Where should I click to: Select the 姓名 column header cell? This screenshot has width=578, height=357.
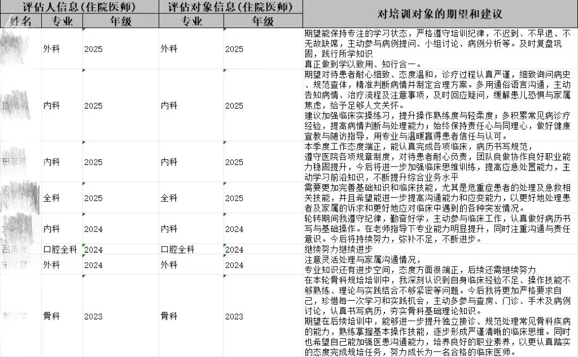click(x=21, y=21)
